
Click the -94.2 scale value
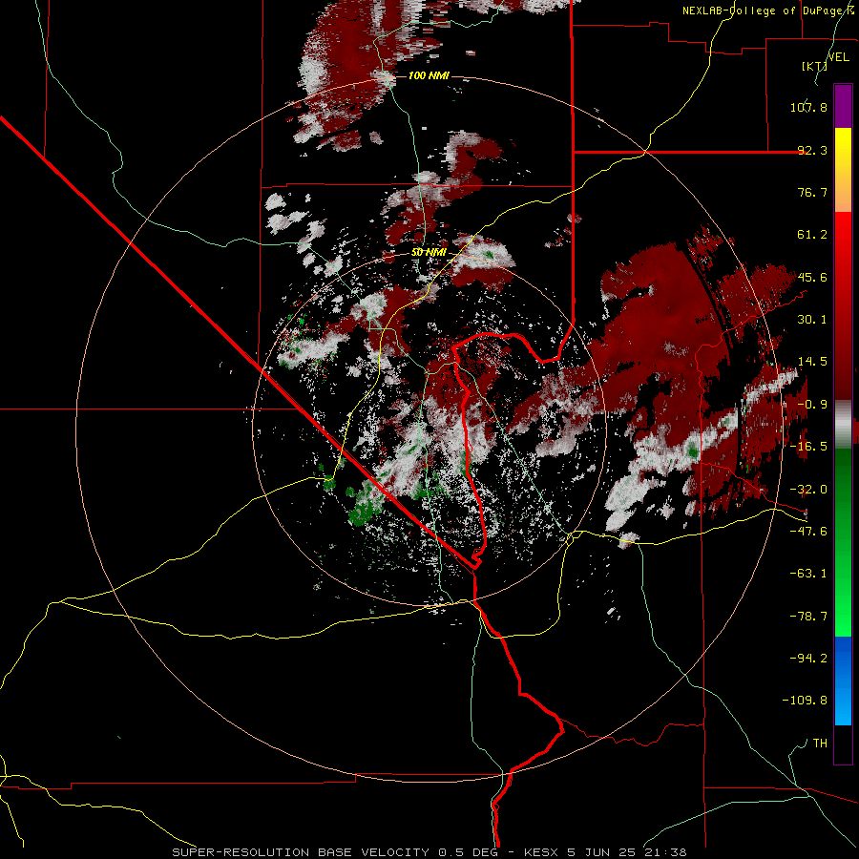(x=808, y=659)
